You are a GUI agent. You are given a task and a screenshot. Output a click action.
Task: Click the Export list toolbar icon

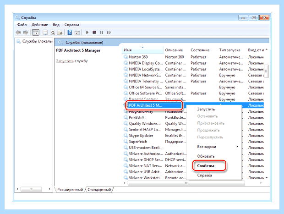coord(60,33)
